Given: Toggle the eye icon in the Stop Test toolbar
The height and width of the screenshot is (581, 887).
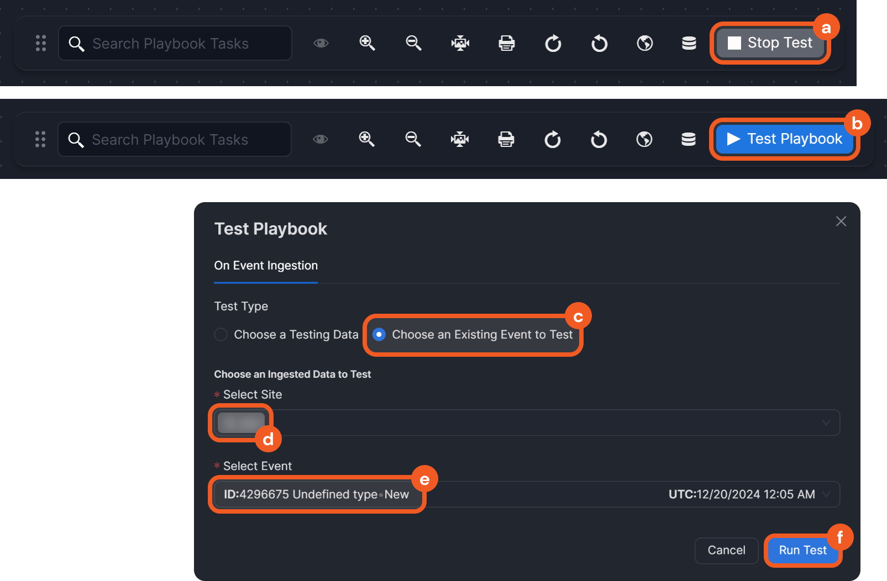Looking at the screenshot, I should pos(321,43).
